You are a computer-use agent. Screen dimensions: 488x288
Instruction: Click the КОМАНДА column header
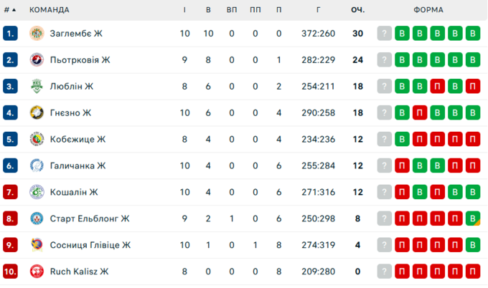50,10
